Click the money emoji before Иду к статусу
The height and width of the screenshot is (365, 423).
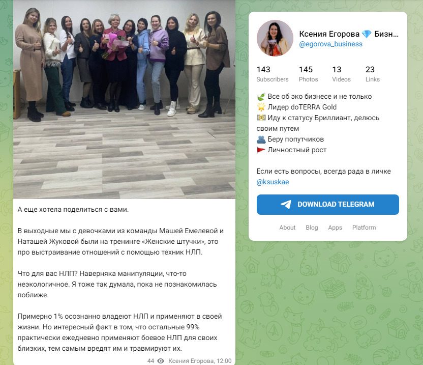point(261,118)
